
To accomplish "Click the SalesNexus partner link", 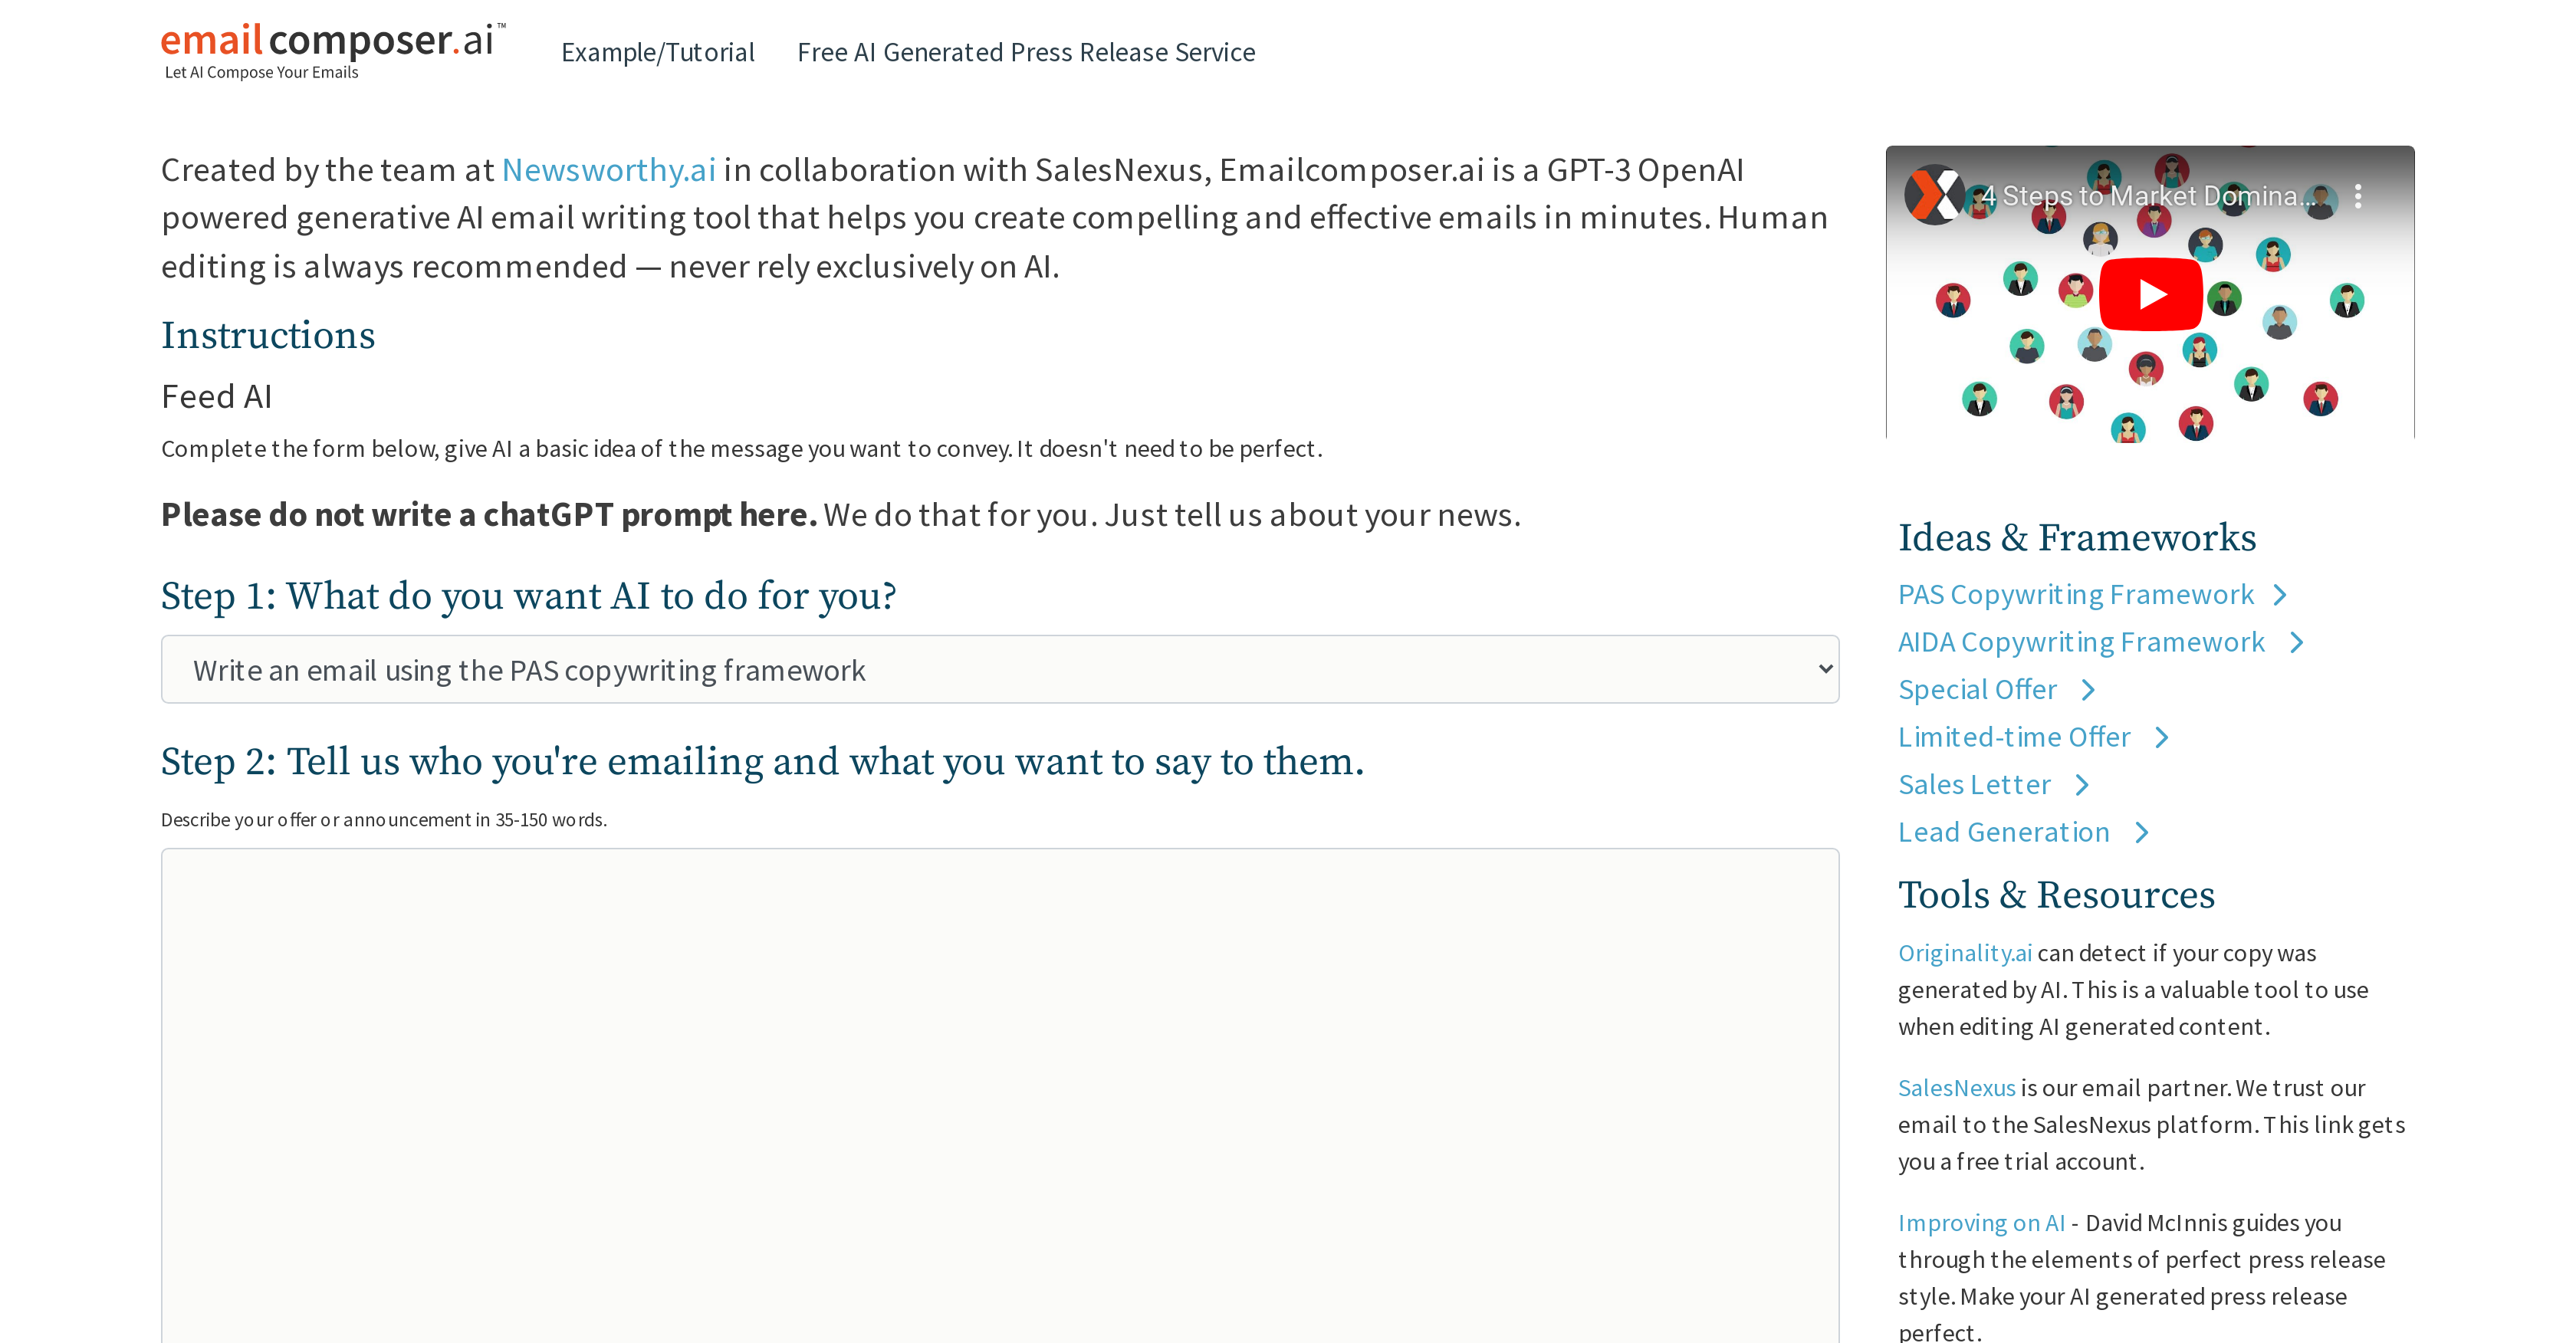I will point(1956,1085).
